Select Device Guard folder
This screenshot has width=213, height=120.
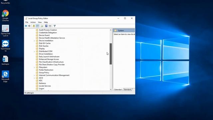coord(44,35)
